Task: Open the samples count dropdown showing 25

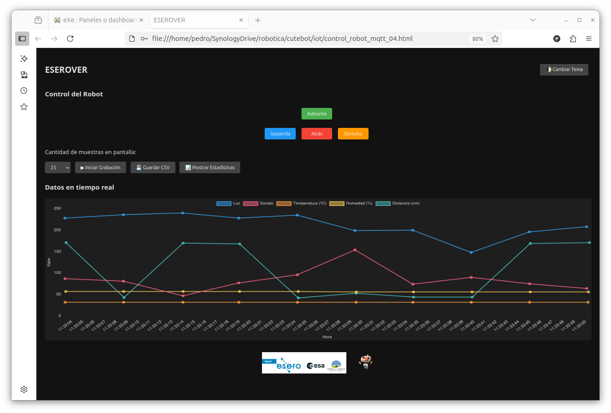Action: 57,167
